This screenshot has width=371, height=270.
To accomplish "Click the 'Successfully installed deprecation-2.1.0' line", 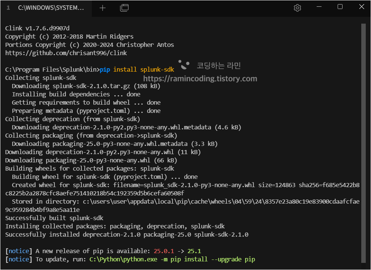I will tap(127, 234).
